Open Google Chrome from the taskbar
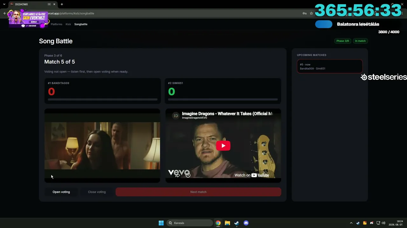This screenshot has height=228, width=407. (218, 223)
